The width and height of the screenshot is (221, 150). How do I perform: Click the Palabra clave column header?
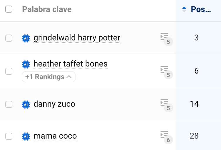click(x=47, y=9)
